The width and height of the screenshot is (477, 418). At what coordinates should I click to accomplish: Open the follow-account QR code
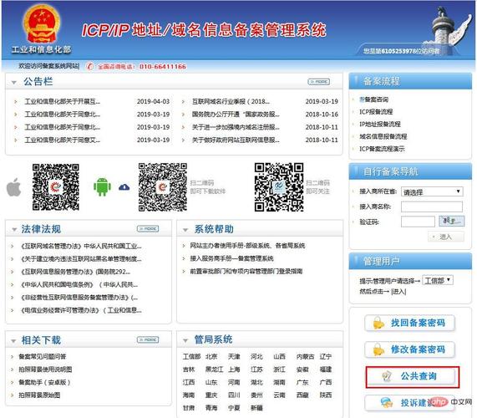coord(279,187)
